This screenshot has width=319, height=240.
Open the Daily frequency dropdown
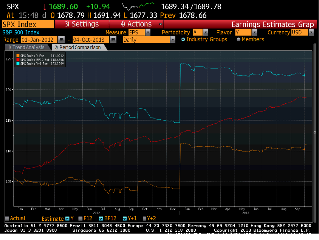(x=173, y=40)
